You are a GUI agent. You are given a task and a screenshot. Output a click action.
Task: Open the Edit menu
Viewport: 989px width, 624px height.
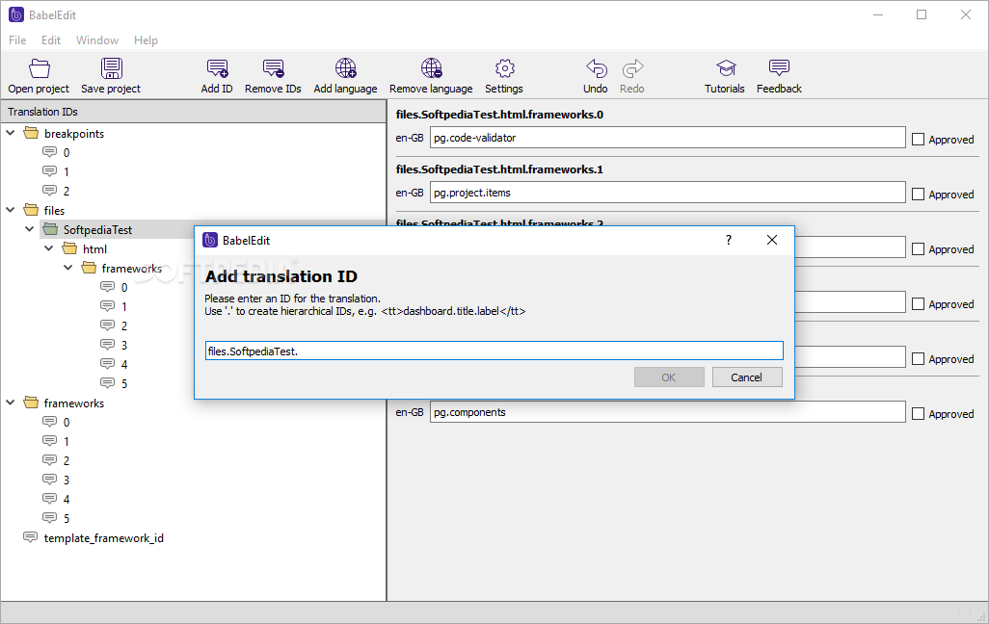click(x=51, y=40)
